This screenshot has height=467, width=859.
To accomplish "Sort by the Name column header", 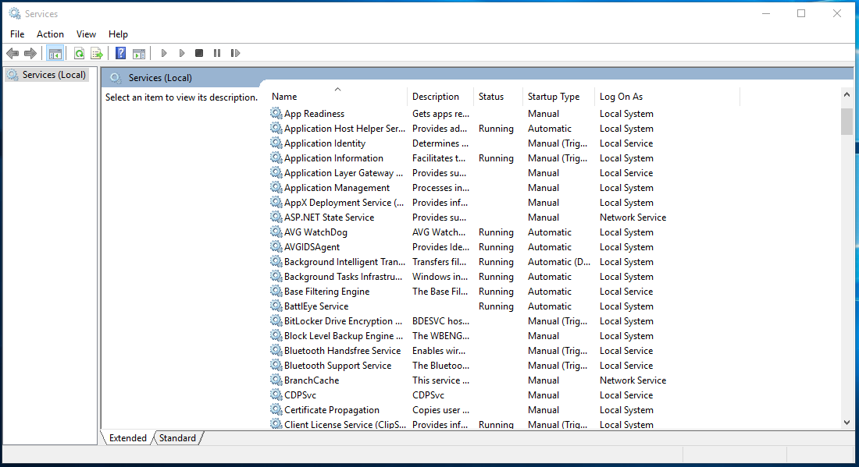I will pyautogui.click(x=338, y=96).
